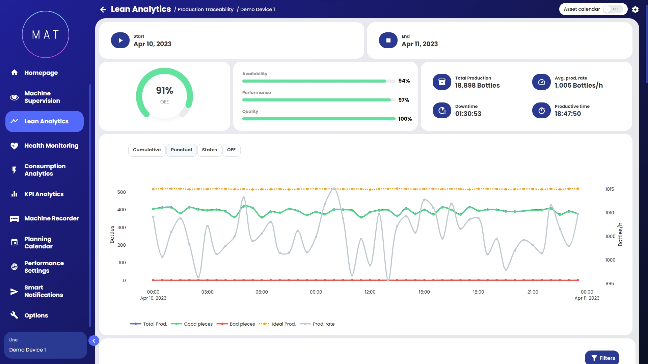
Task: Open Machine Supervision via its eye icon
Action: point(14,97)
